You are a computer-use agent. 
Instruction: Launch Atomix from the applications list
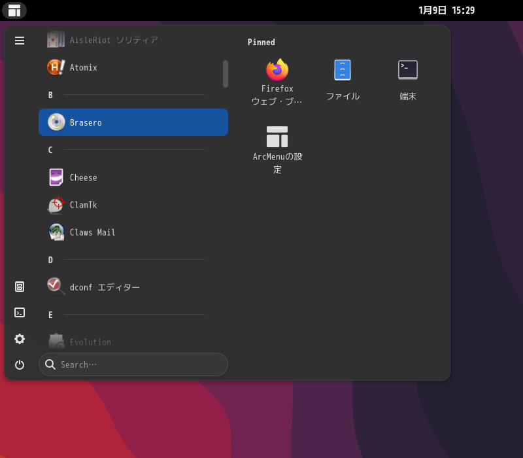pyautogui.click(x=133, y=67)
